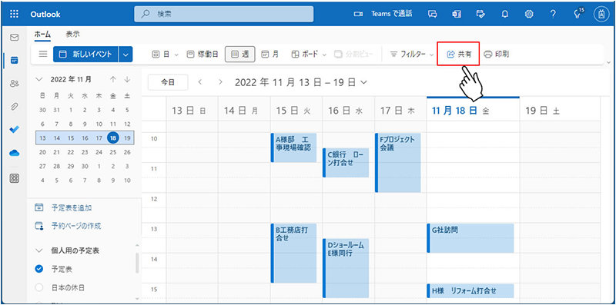The image size is (616, 305).
Task: Expand the date range picker chevron
Action: 363,82
